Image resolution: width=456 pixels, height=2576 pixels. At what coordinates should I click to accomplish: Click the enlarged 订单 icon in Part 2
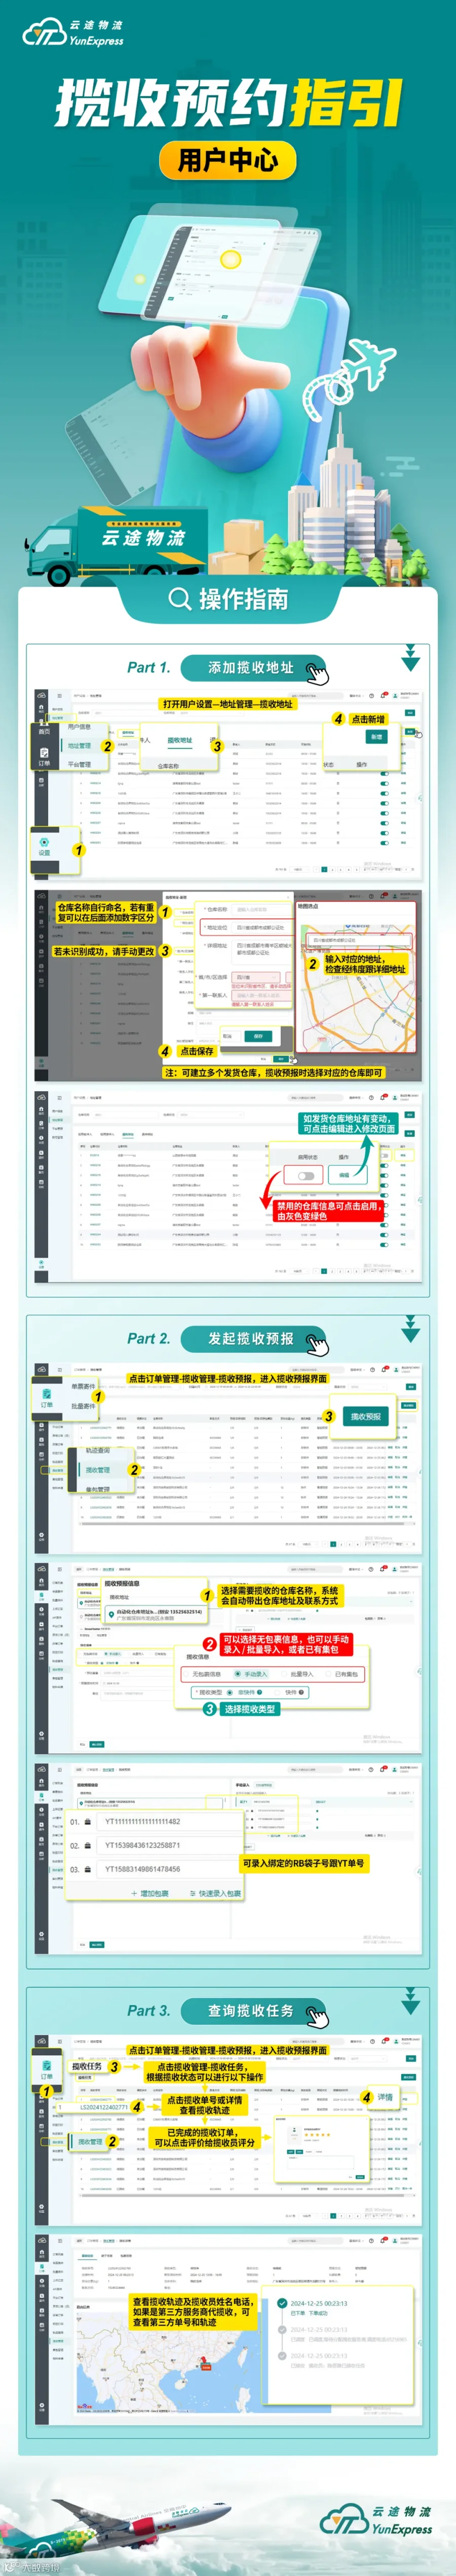click(46, 1398)
